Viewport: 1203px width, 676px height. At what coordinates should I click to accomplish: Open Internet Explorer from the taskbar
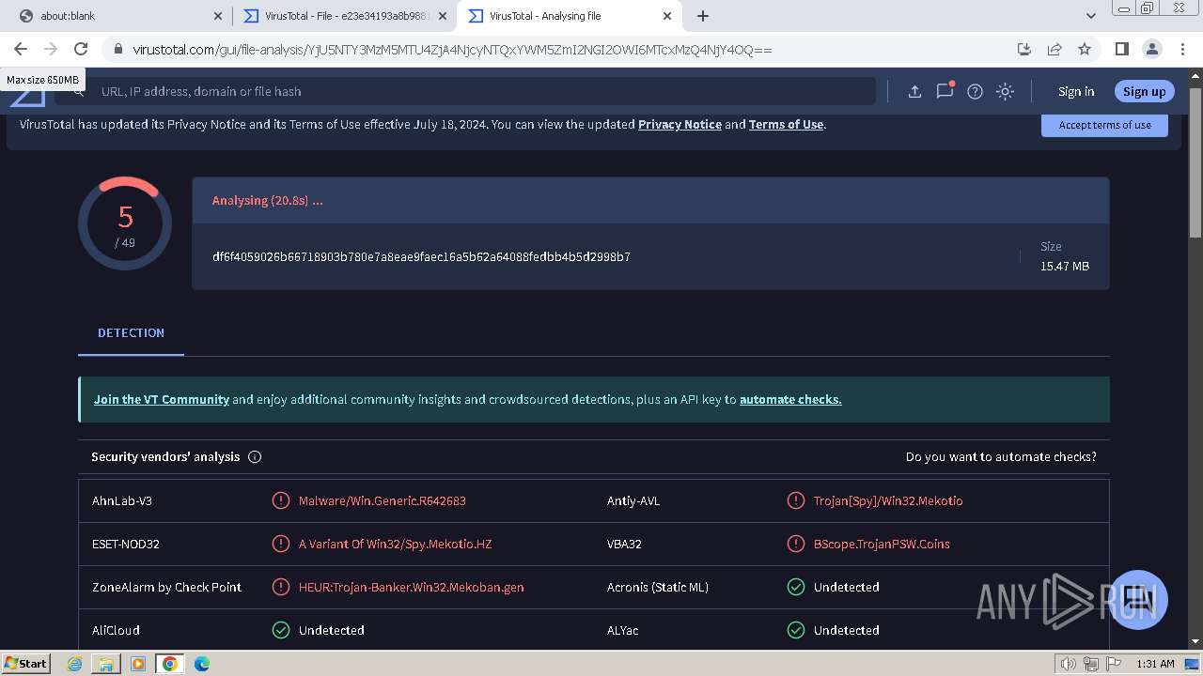pyautogui.click(x=75, y=664)
